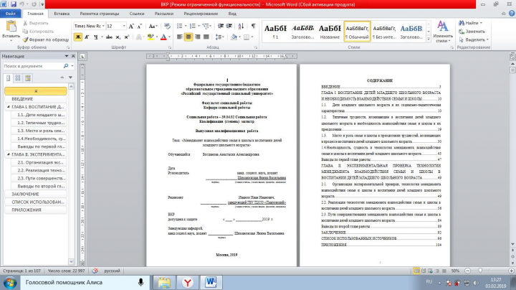Select Format Painter (Формат по образцу)
516x290 pixels.
tap(46, 39)
